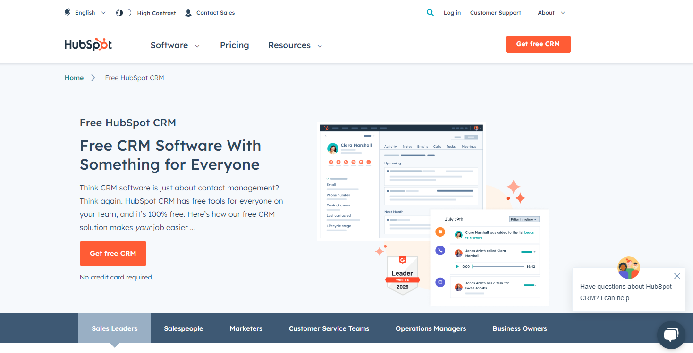Viewport: 693px width, 353px height.
Task: Open Customer Support link
Action: tap(496, 13)
